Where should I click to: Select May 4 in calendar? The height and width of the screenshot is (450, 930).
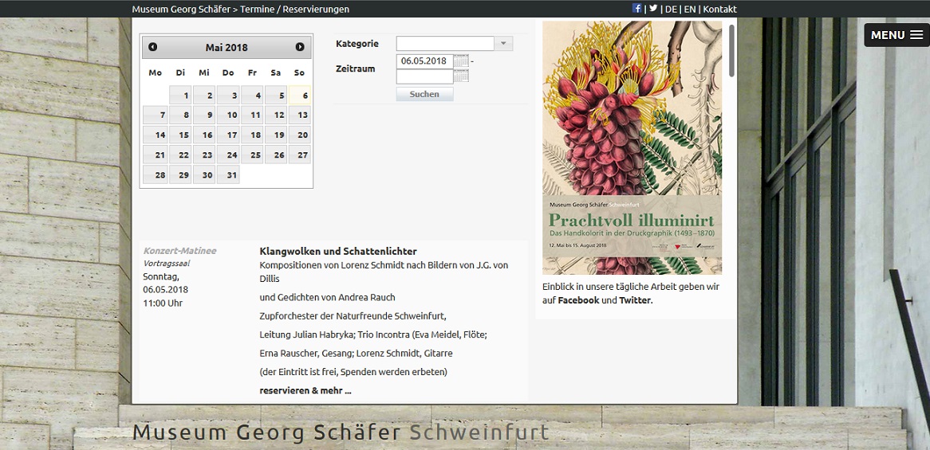tap(252, 96)
